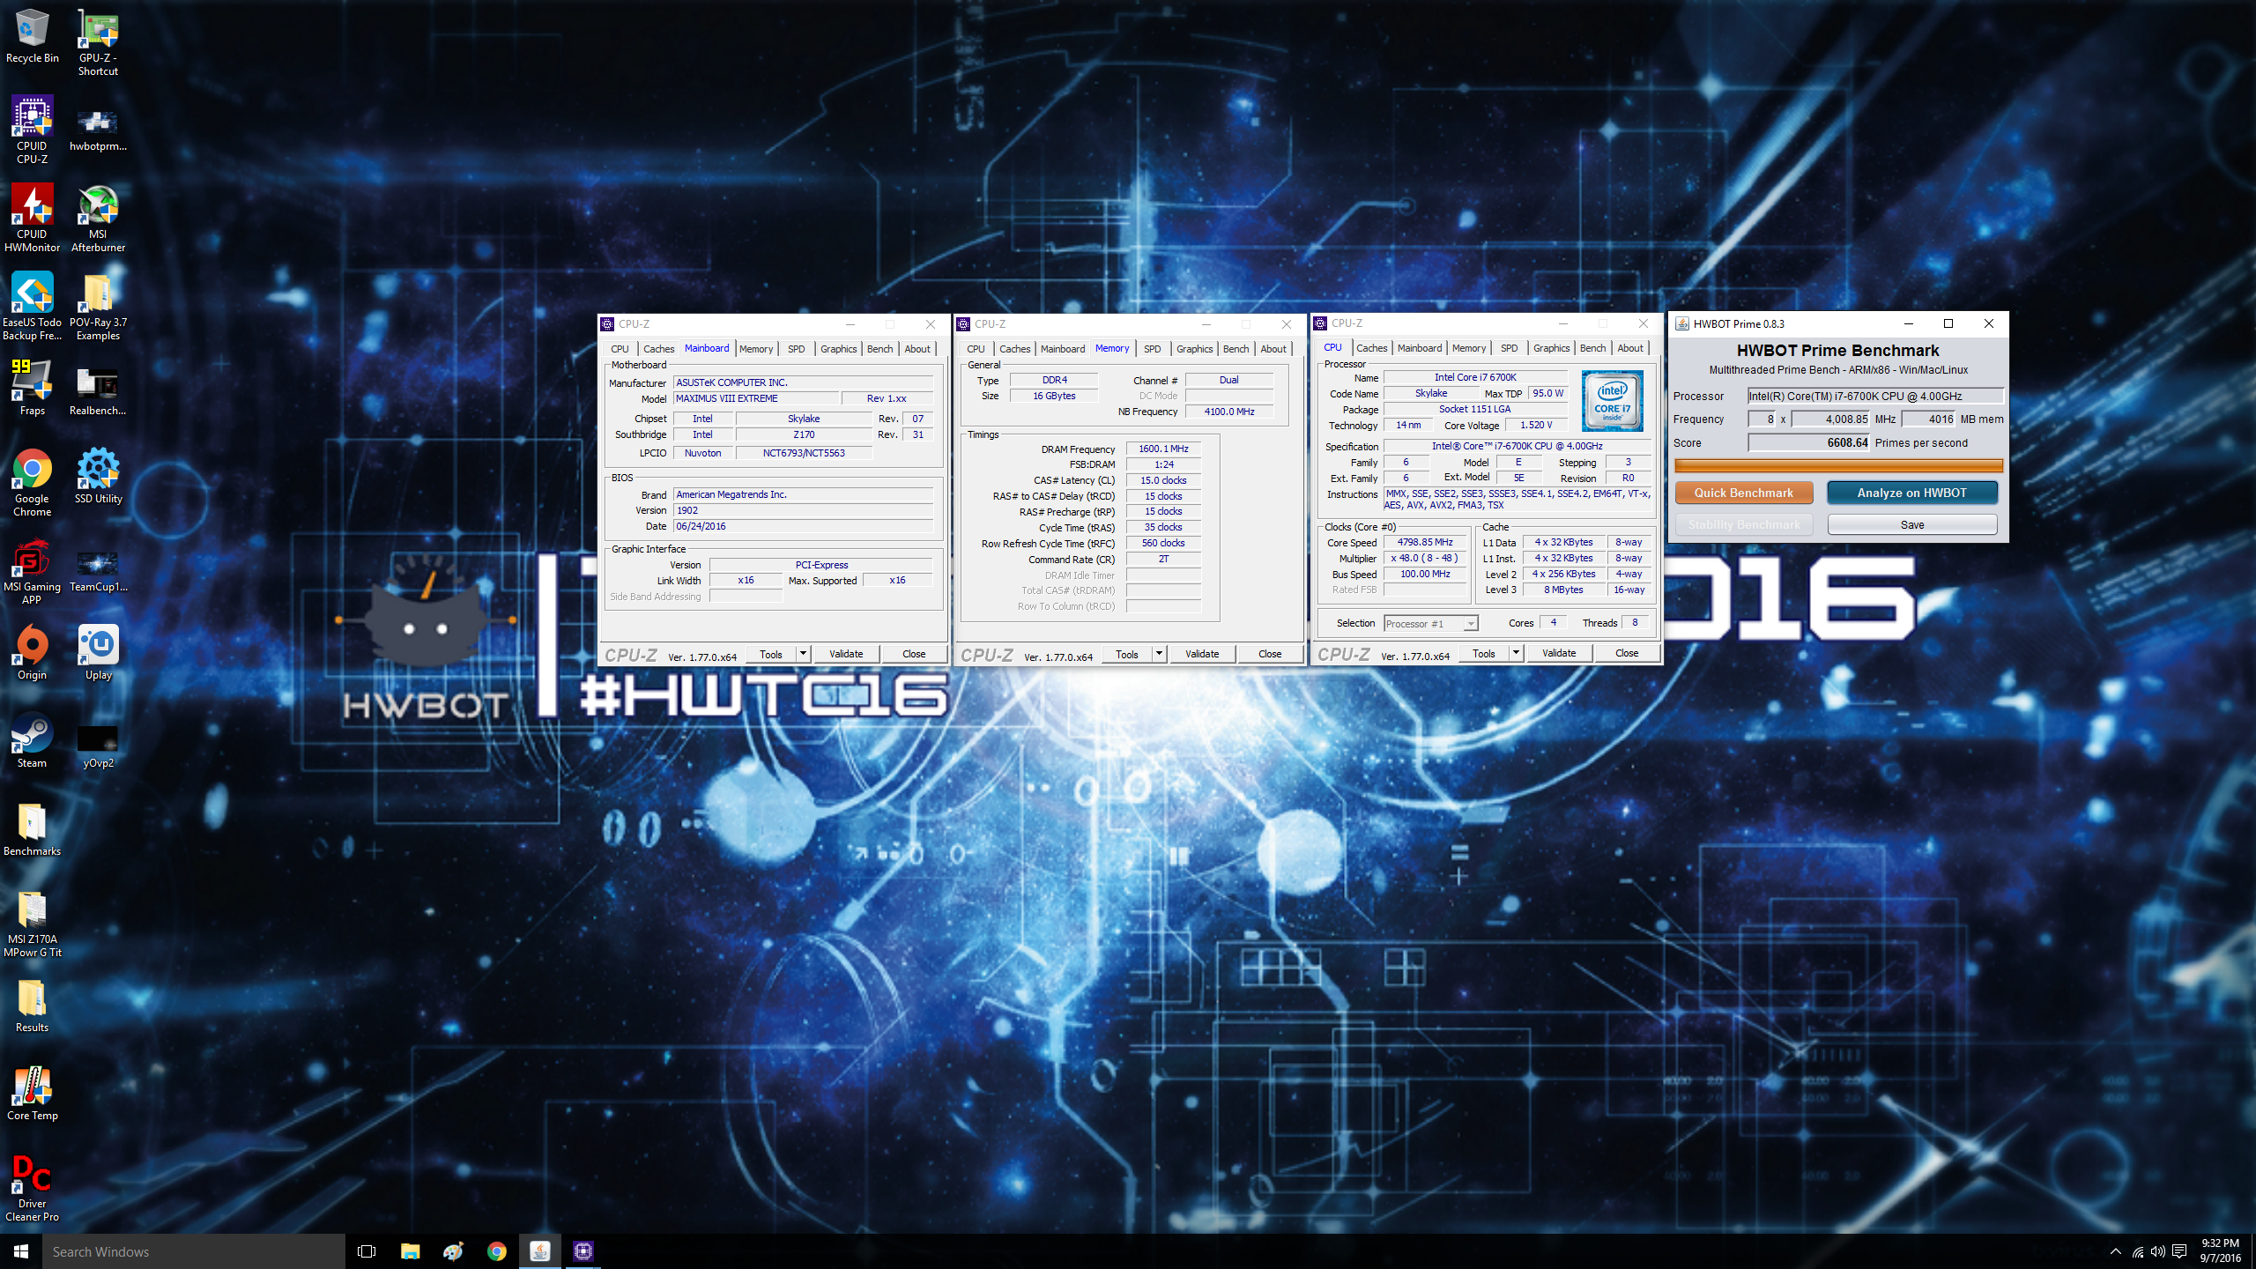Open Uplay desktop icon
The image size is (2256, 1269).
click(98, 652)
